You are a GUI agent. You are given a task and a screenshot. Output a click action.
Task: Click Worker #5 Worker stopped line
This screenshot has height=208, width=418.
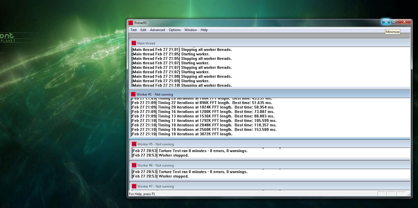(x=160, y=155)
